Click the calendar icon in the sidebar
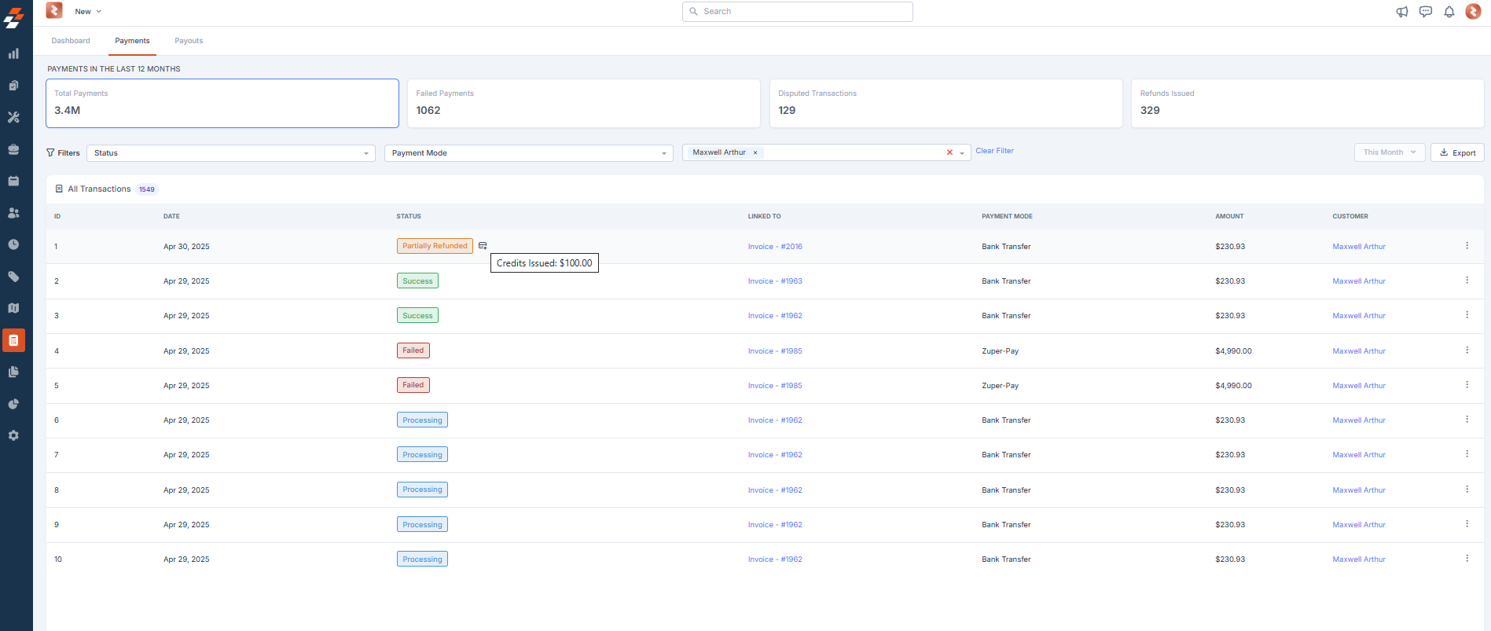 click(x=13, y=181)
